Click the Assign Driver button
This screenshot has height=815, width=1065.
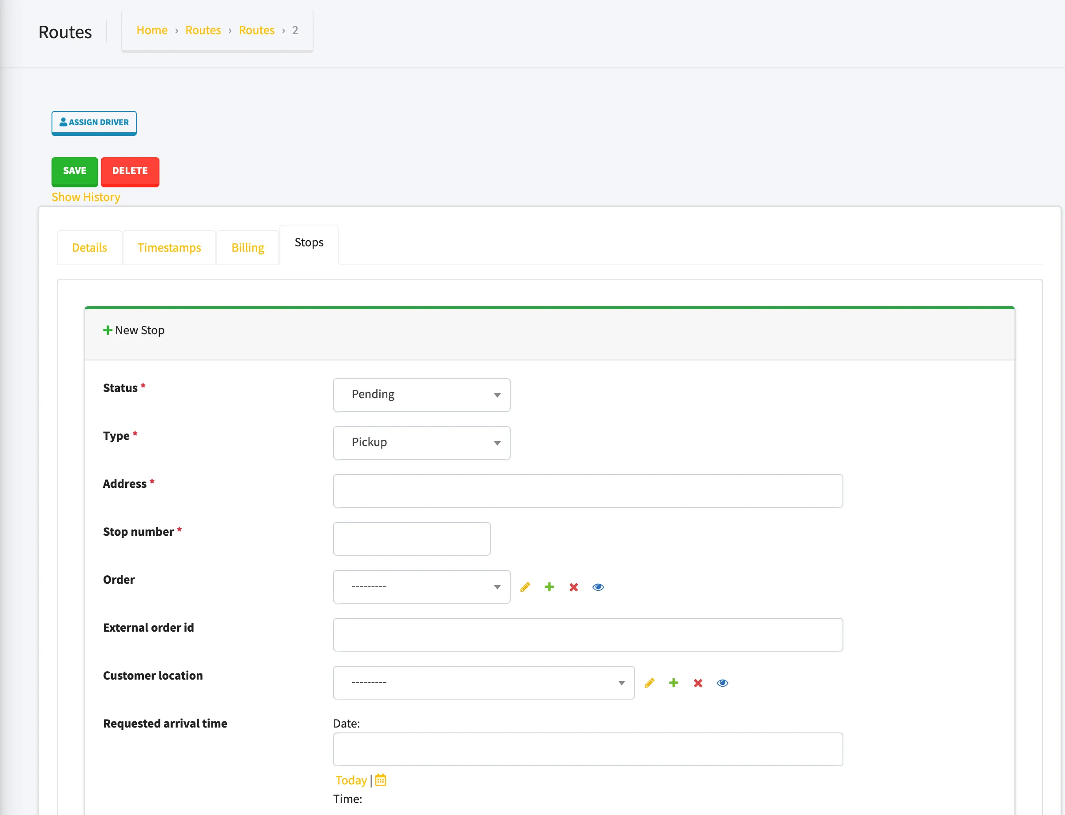tap(94, 123)
